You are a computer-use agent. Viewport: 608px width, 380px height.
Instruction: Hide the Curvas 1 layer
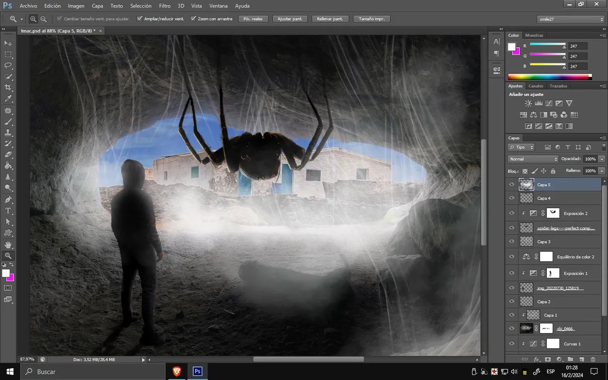click(x=512, y=343)
